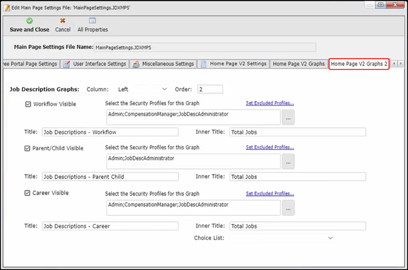
Task: Click the Order field containing 2
Action: pos(210,89)
